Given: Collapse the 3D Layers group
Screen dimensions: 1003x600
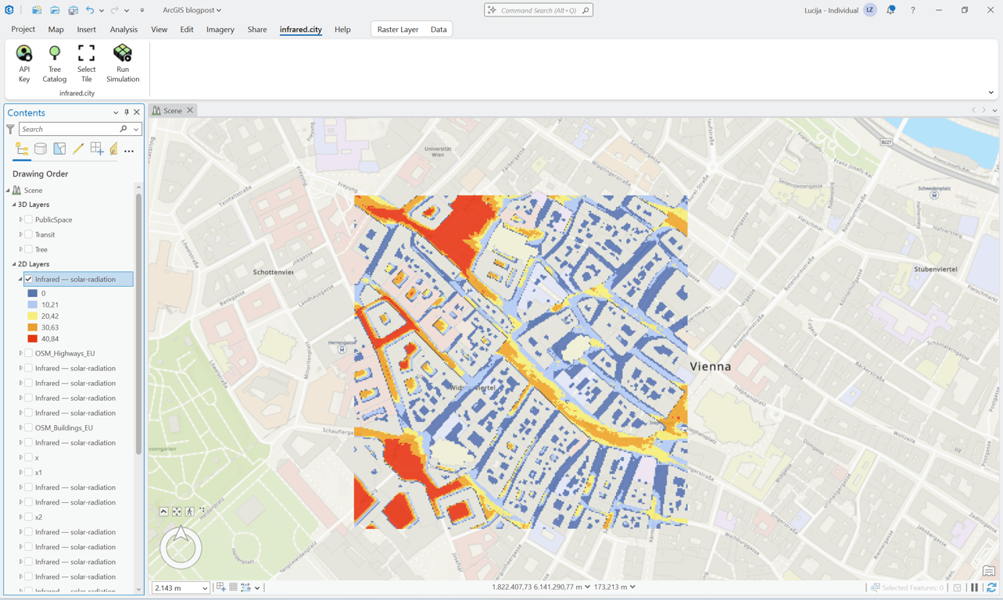Looking at the screenshot, I should click(14, 205).
